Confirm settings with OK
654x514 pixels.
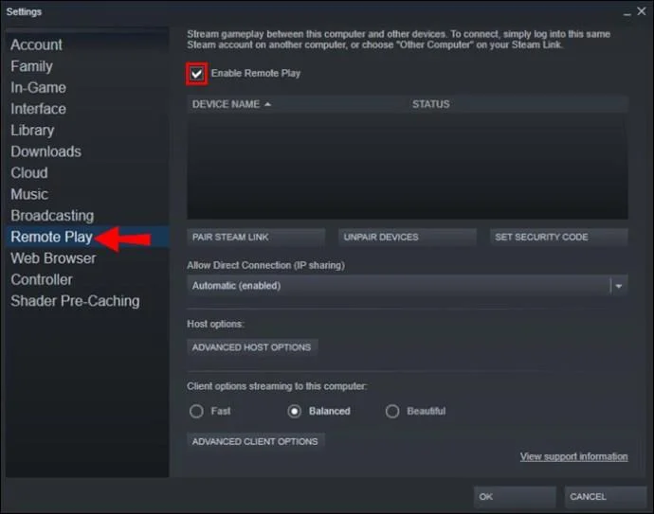coord(515,497)
